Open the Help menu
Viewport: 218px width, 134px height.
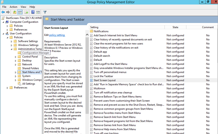coord(32,7)
